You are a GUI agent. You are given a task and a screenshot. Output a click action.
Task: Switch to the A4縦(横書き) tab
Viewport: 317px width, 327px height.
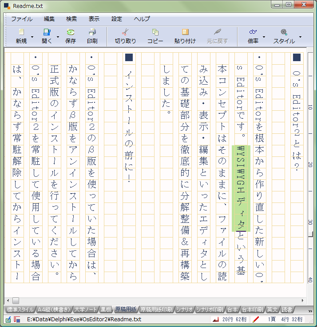(54, 309)
